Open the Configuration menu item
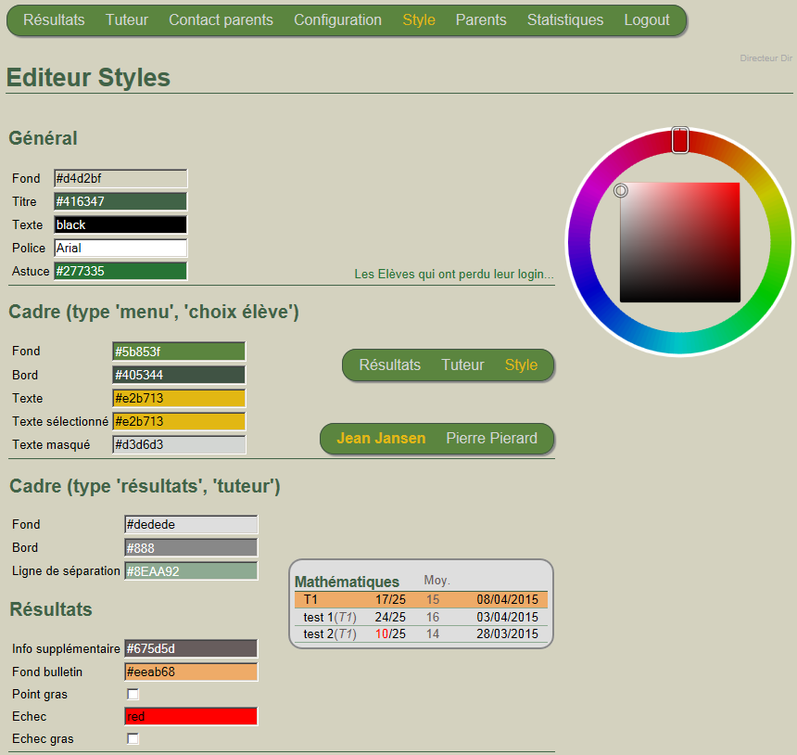The height and width of the screenshot is (755, 797). pos(337,19)
